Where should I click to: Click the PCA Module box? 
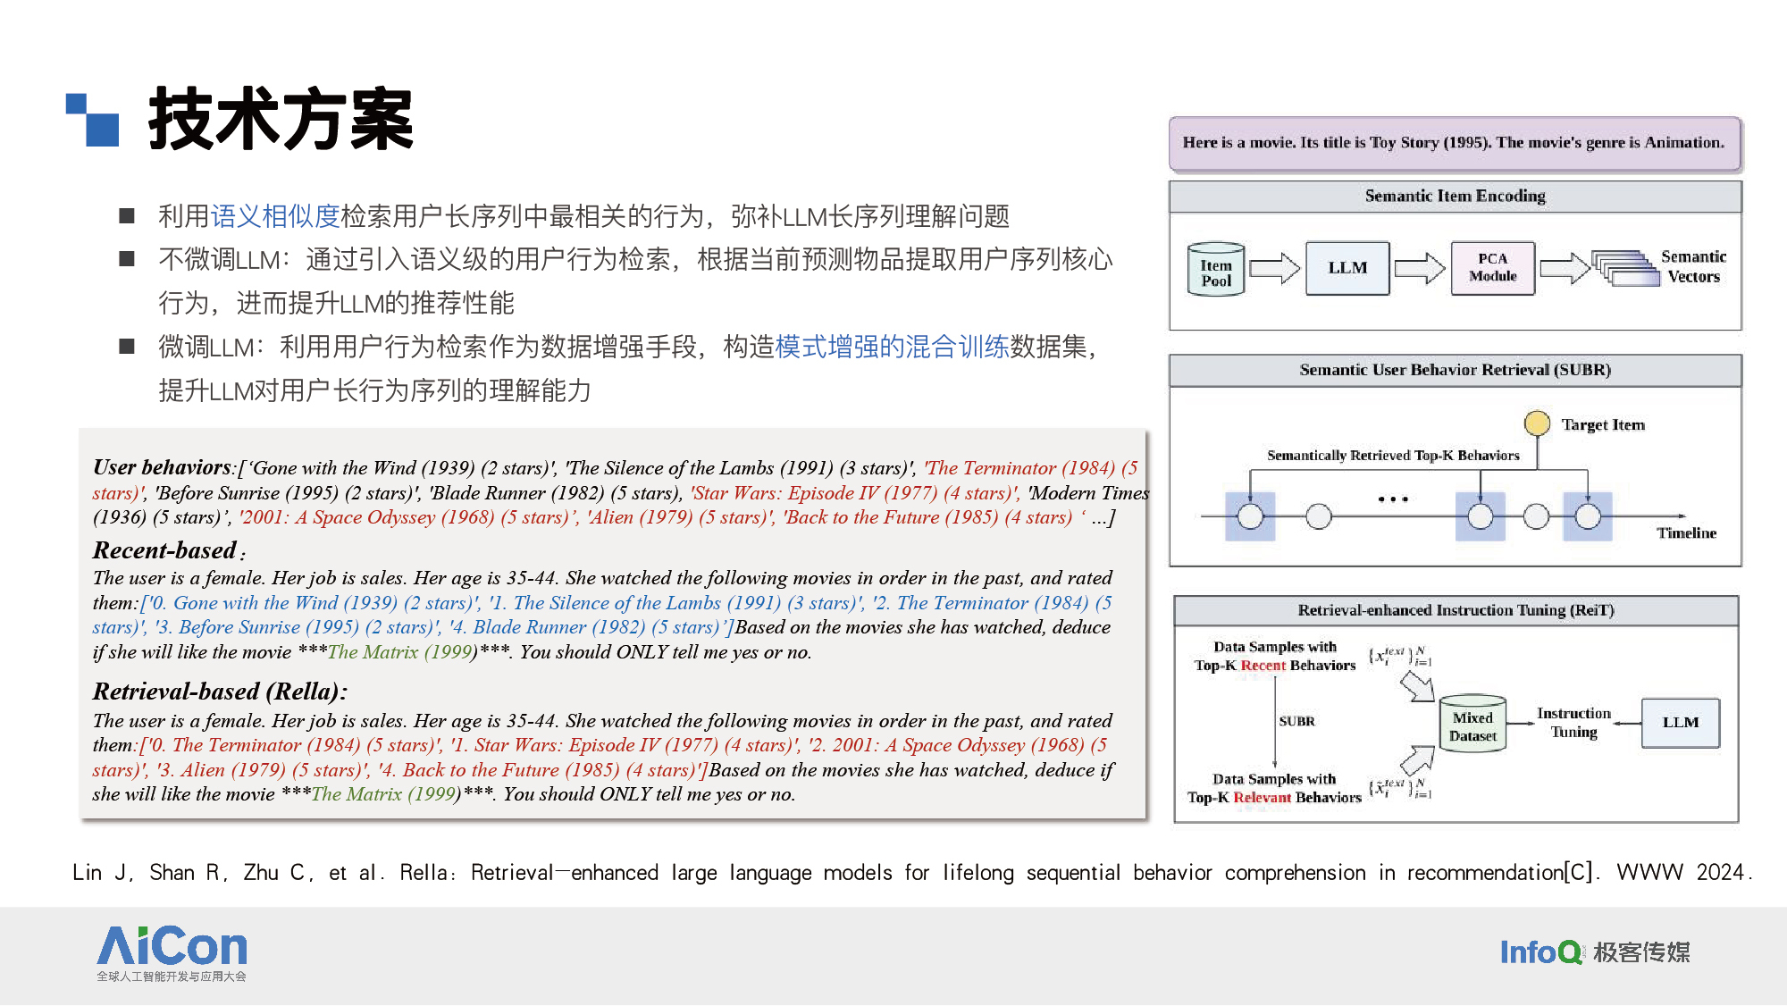pyautogui.click(x=1492, y=268)
